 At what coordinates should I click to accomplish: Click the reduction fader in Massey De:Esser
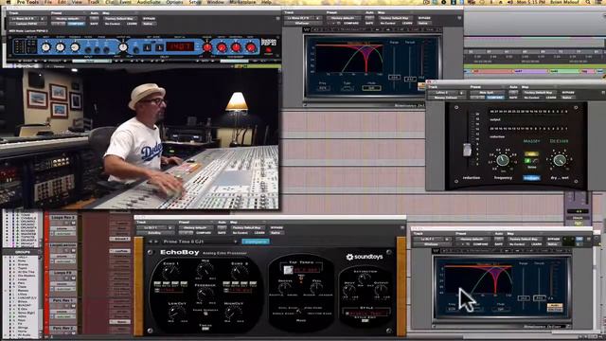[467, 150]
